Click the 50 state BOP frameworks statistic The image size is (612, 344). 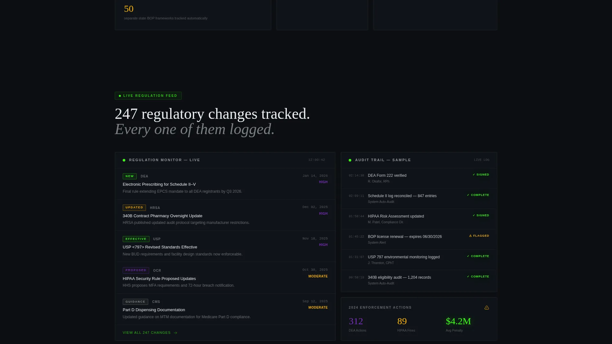(x=129, y=9)
